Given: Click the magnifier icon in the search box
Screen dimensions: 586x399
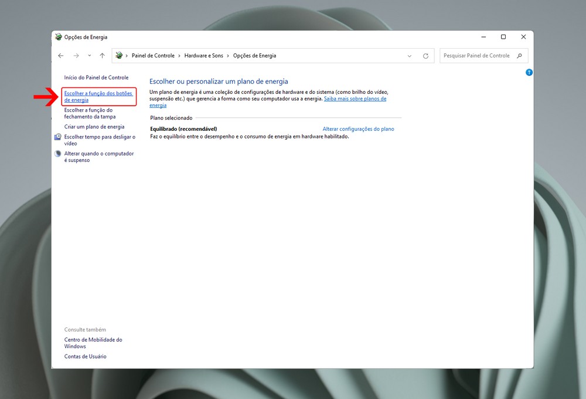Looking at the screenshot, I should pyautogui.click(x=519, y=56).
